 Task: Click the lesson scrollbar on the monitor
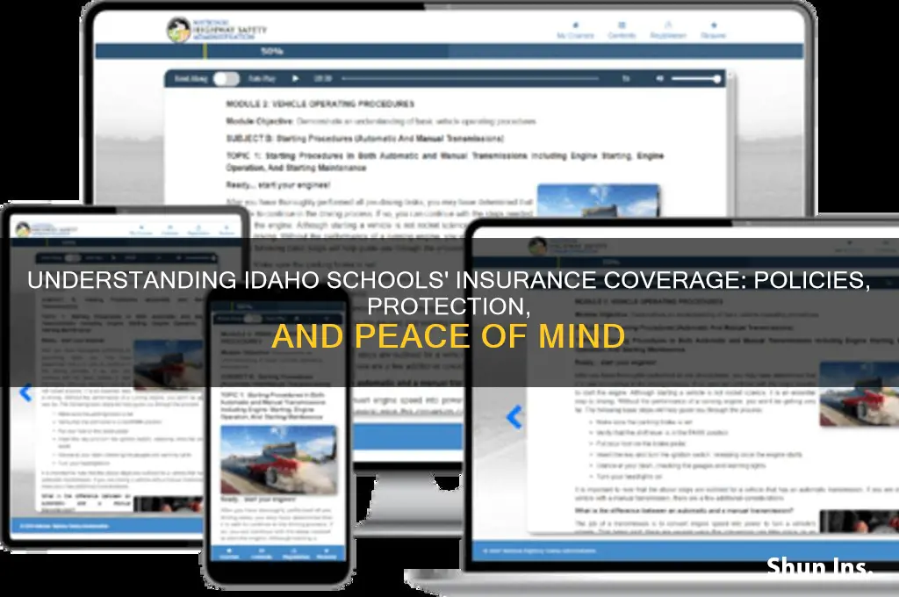point(730,143)
